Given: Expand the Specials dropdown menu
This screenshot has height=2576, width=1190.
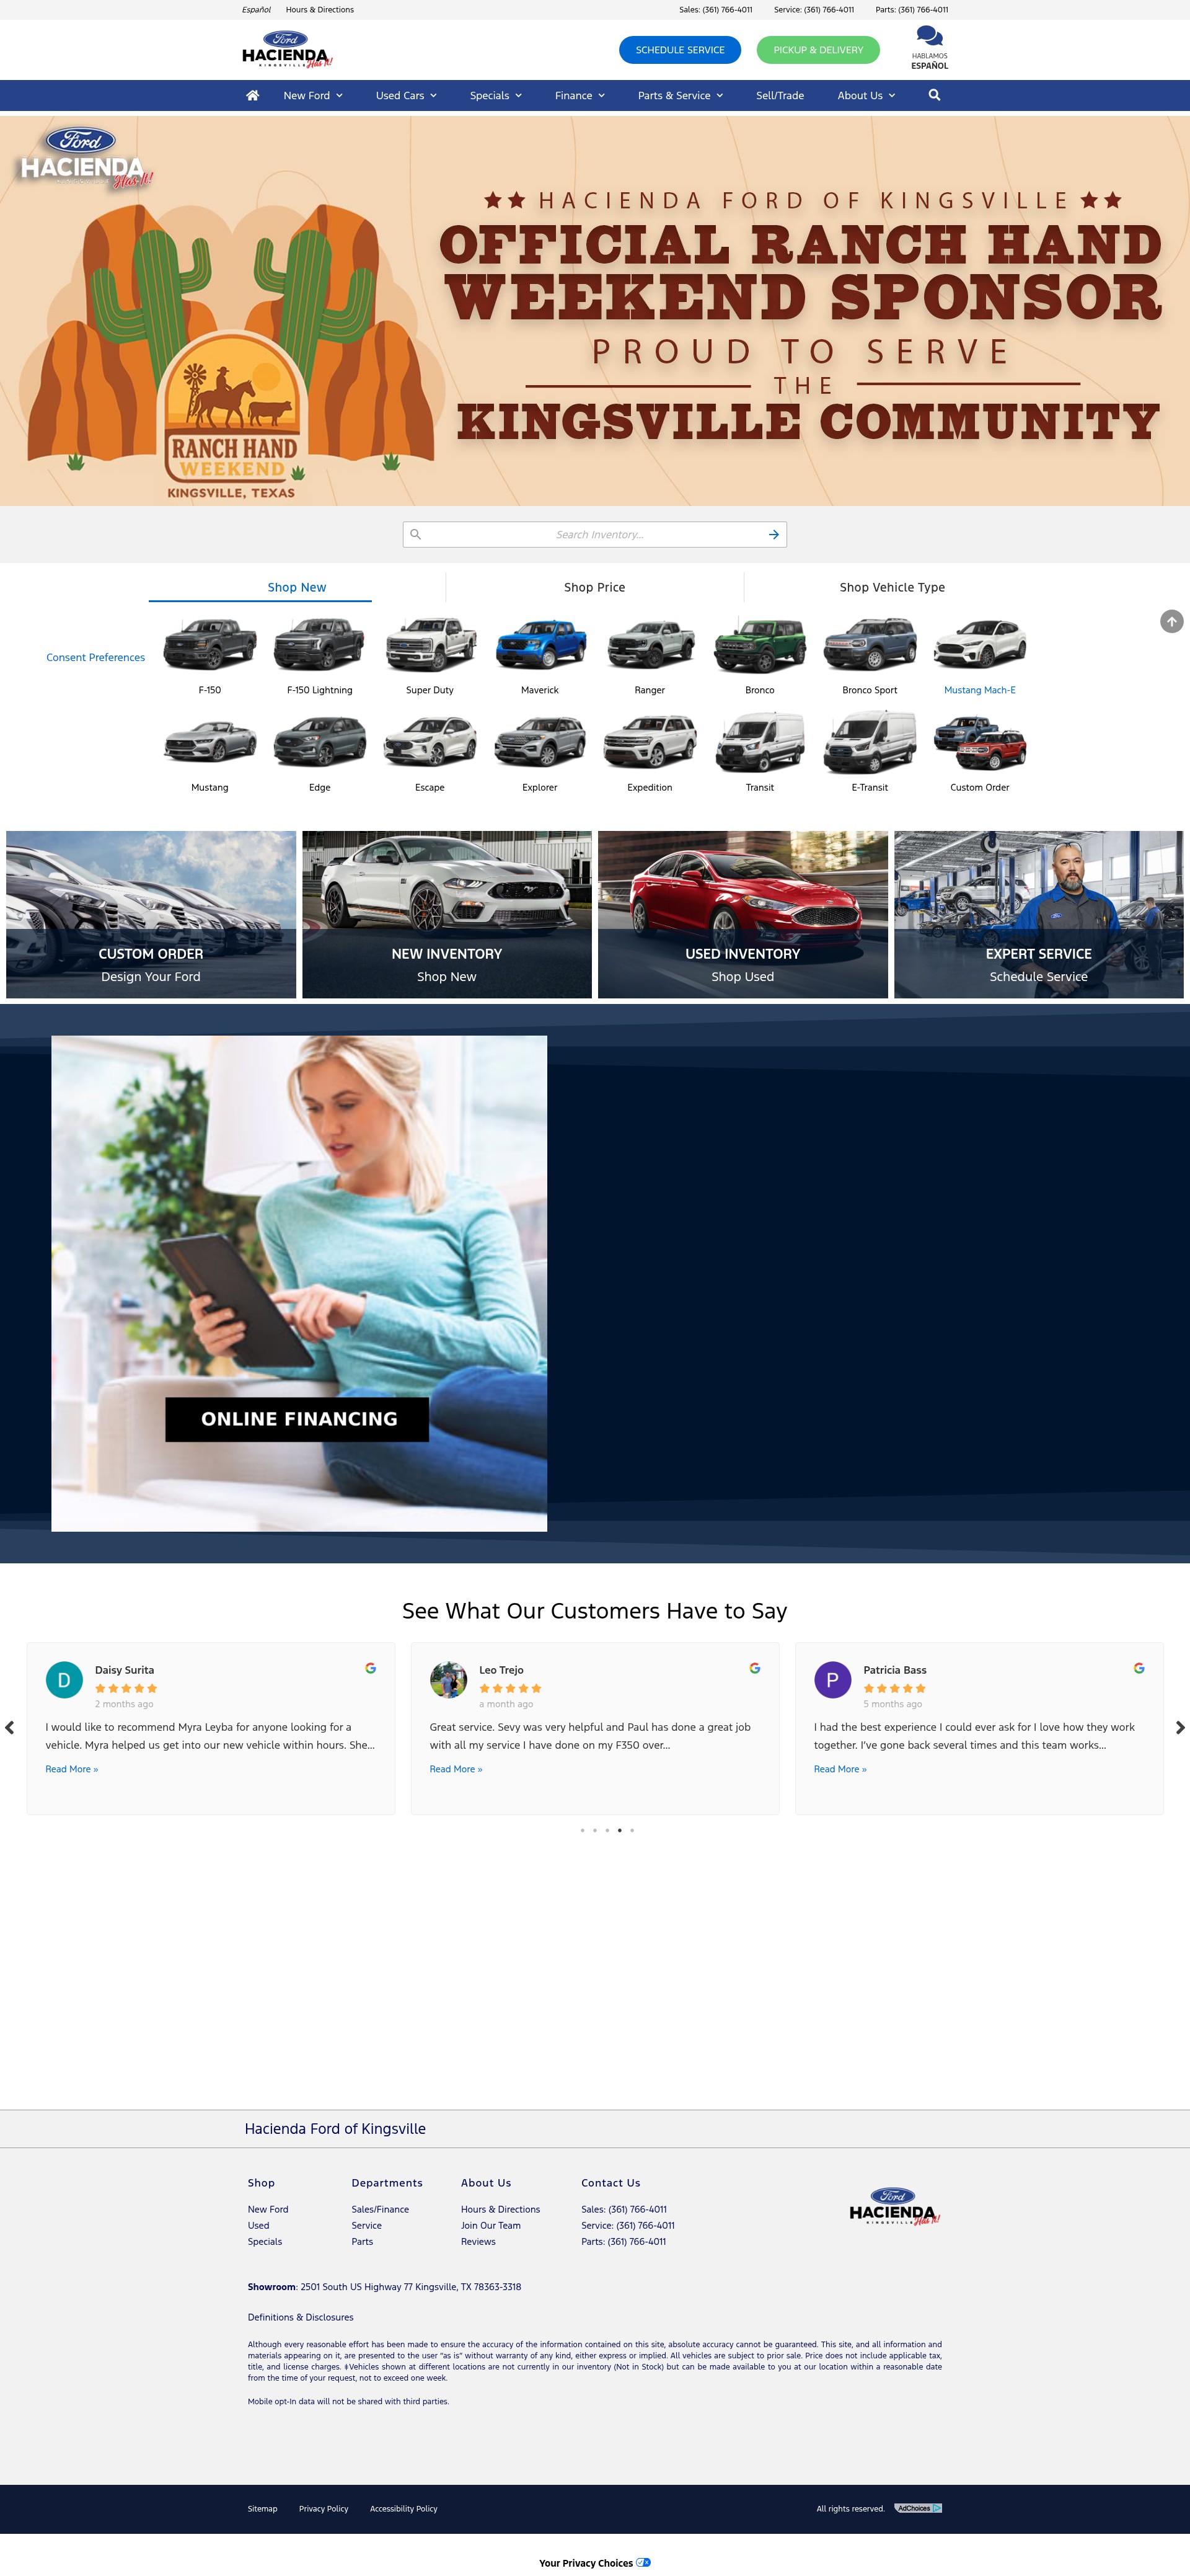Looking at the screenshot, I should click(496, 96).
